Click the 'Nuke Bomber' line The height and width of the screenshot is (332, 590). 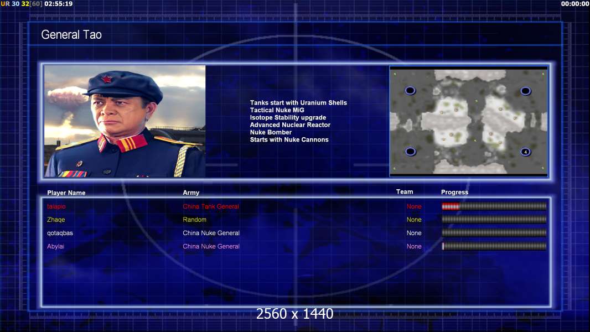[x=271, y=132]
